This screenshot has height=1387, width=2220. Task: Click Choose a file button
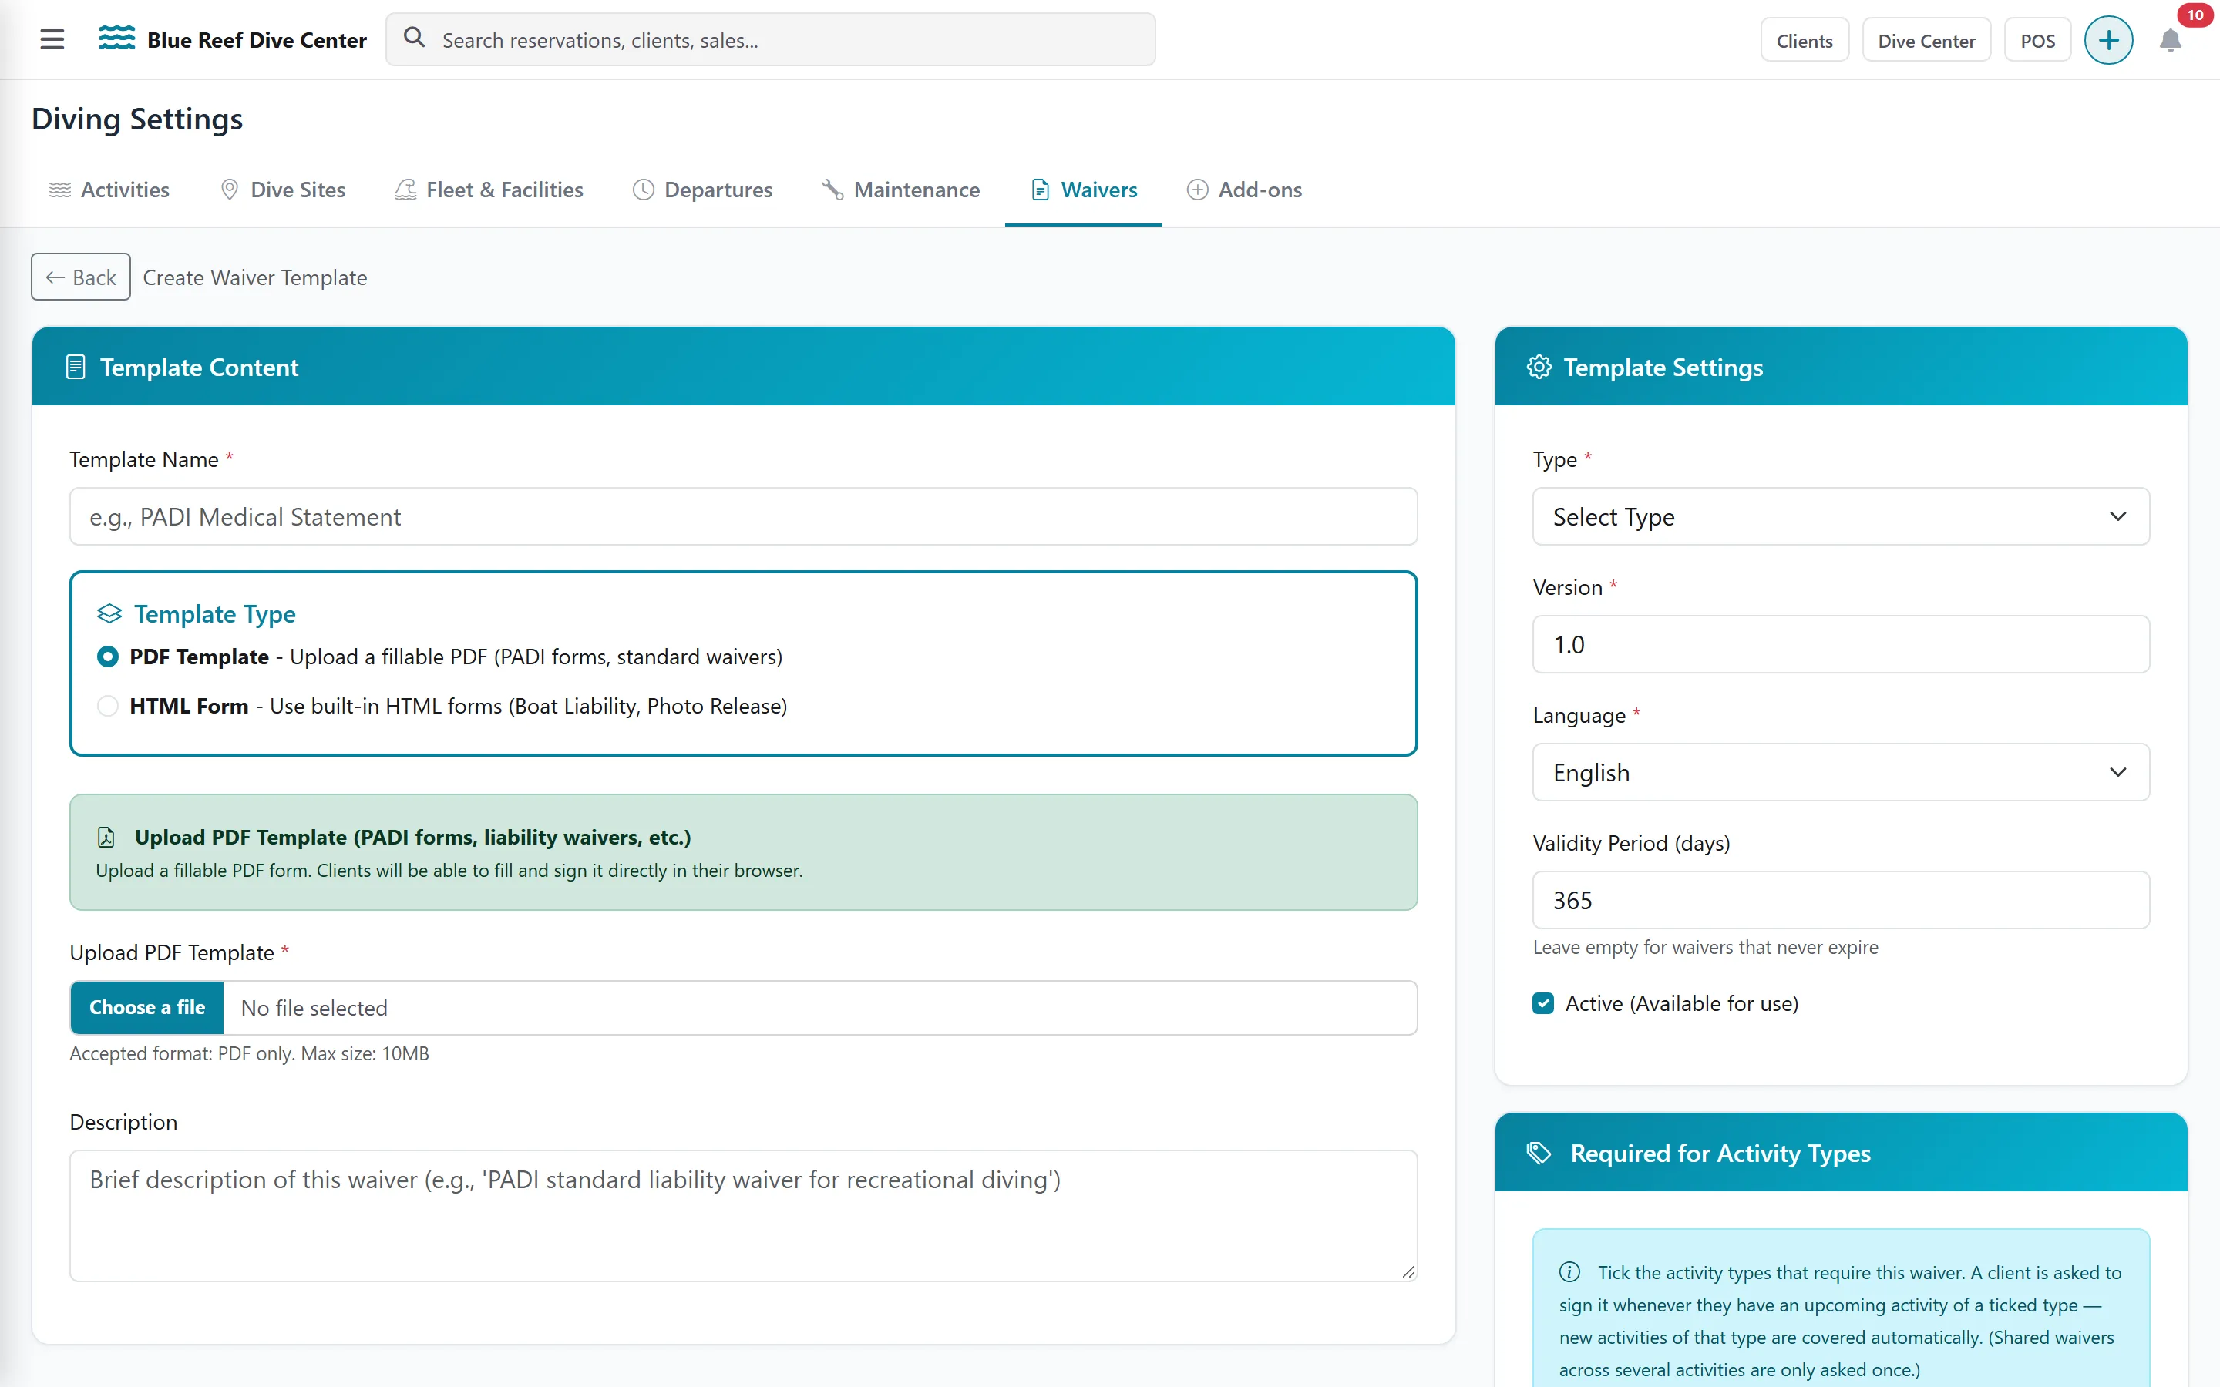click(146, 1007)
